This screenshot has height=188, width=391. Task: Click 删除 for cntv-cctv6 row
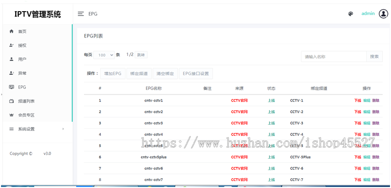[376, 168]
